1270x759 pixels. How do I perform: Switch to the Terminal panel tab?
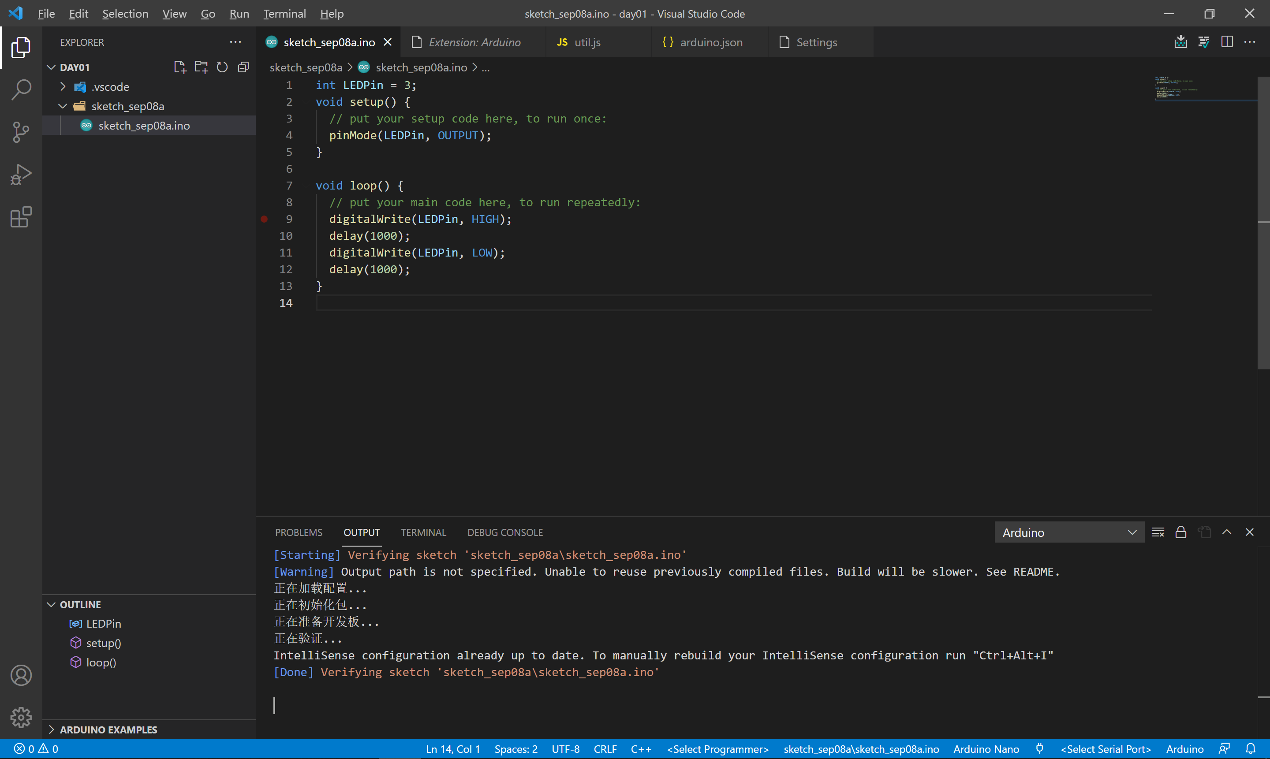tap(424, 532)
